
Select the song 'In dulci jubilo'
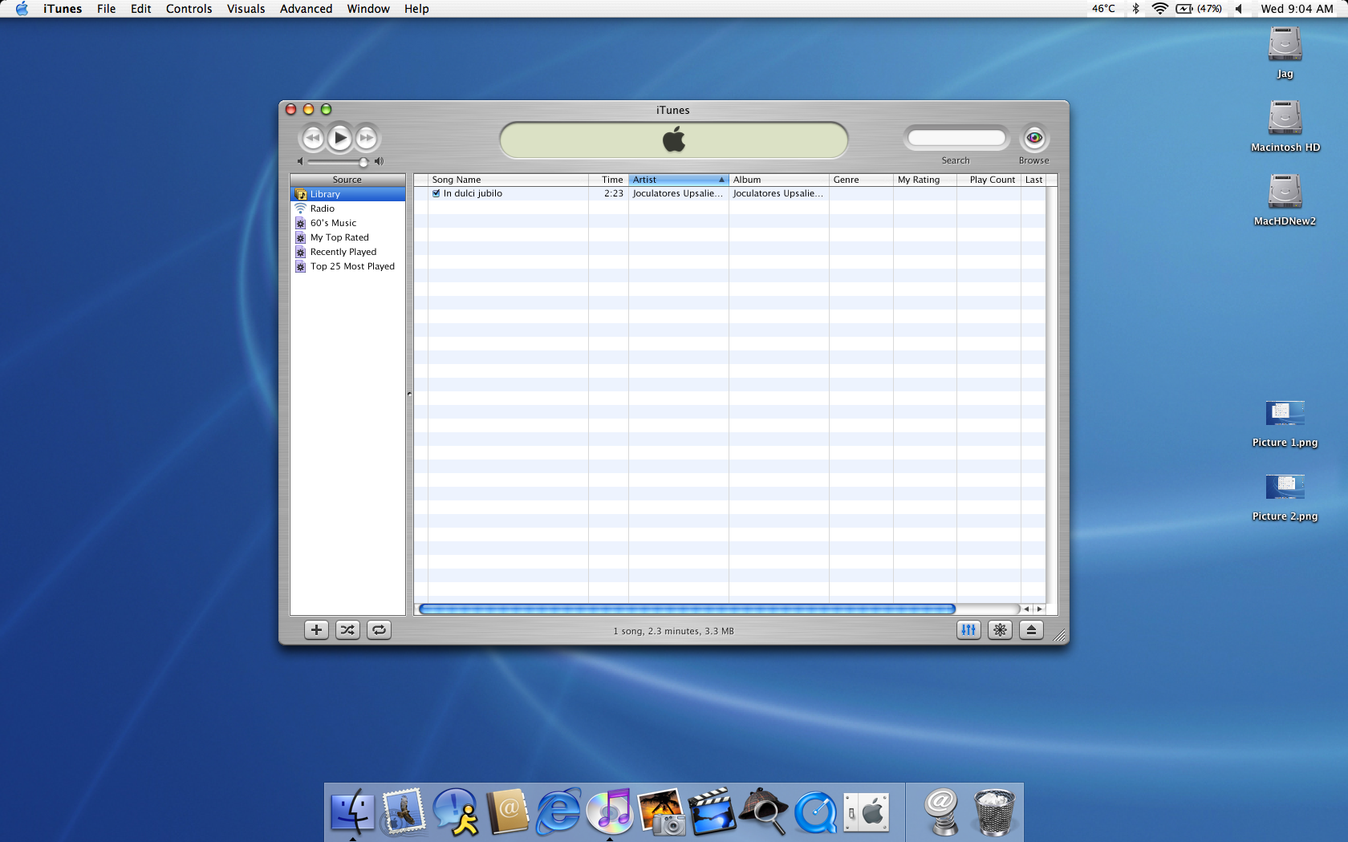[x=473, y=193]
